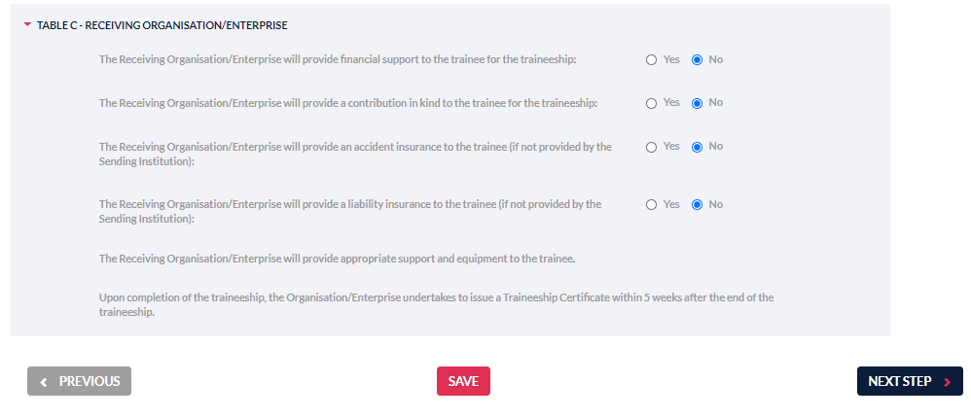Choose Yes for contribution in kind
Viewport: 971px width, 418px height.
pos(652,103)
